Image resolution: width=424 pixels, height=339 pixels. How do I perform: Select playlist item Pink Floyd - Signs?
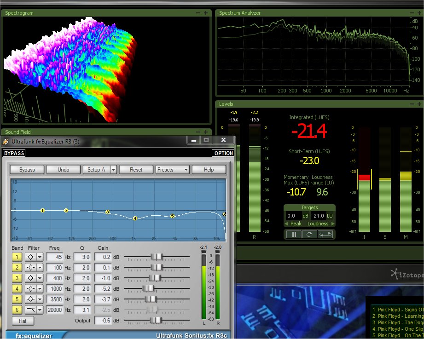(x=398, y=310)
